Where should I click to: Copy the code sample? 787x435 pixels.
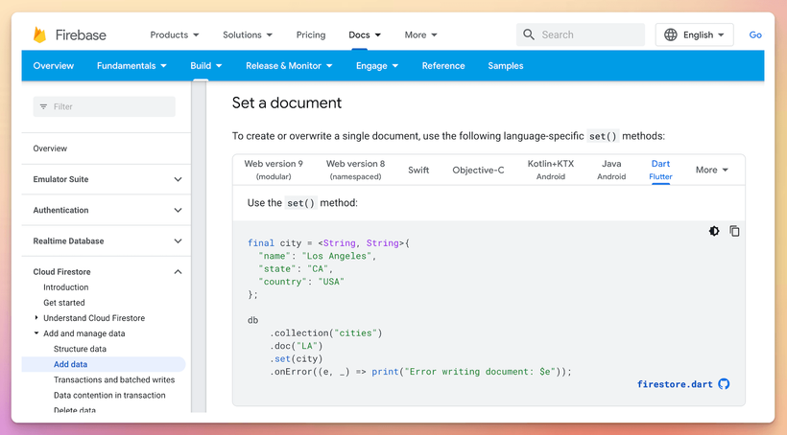734,231
